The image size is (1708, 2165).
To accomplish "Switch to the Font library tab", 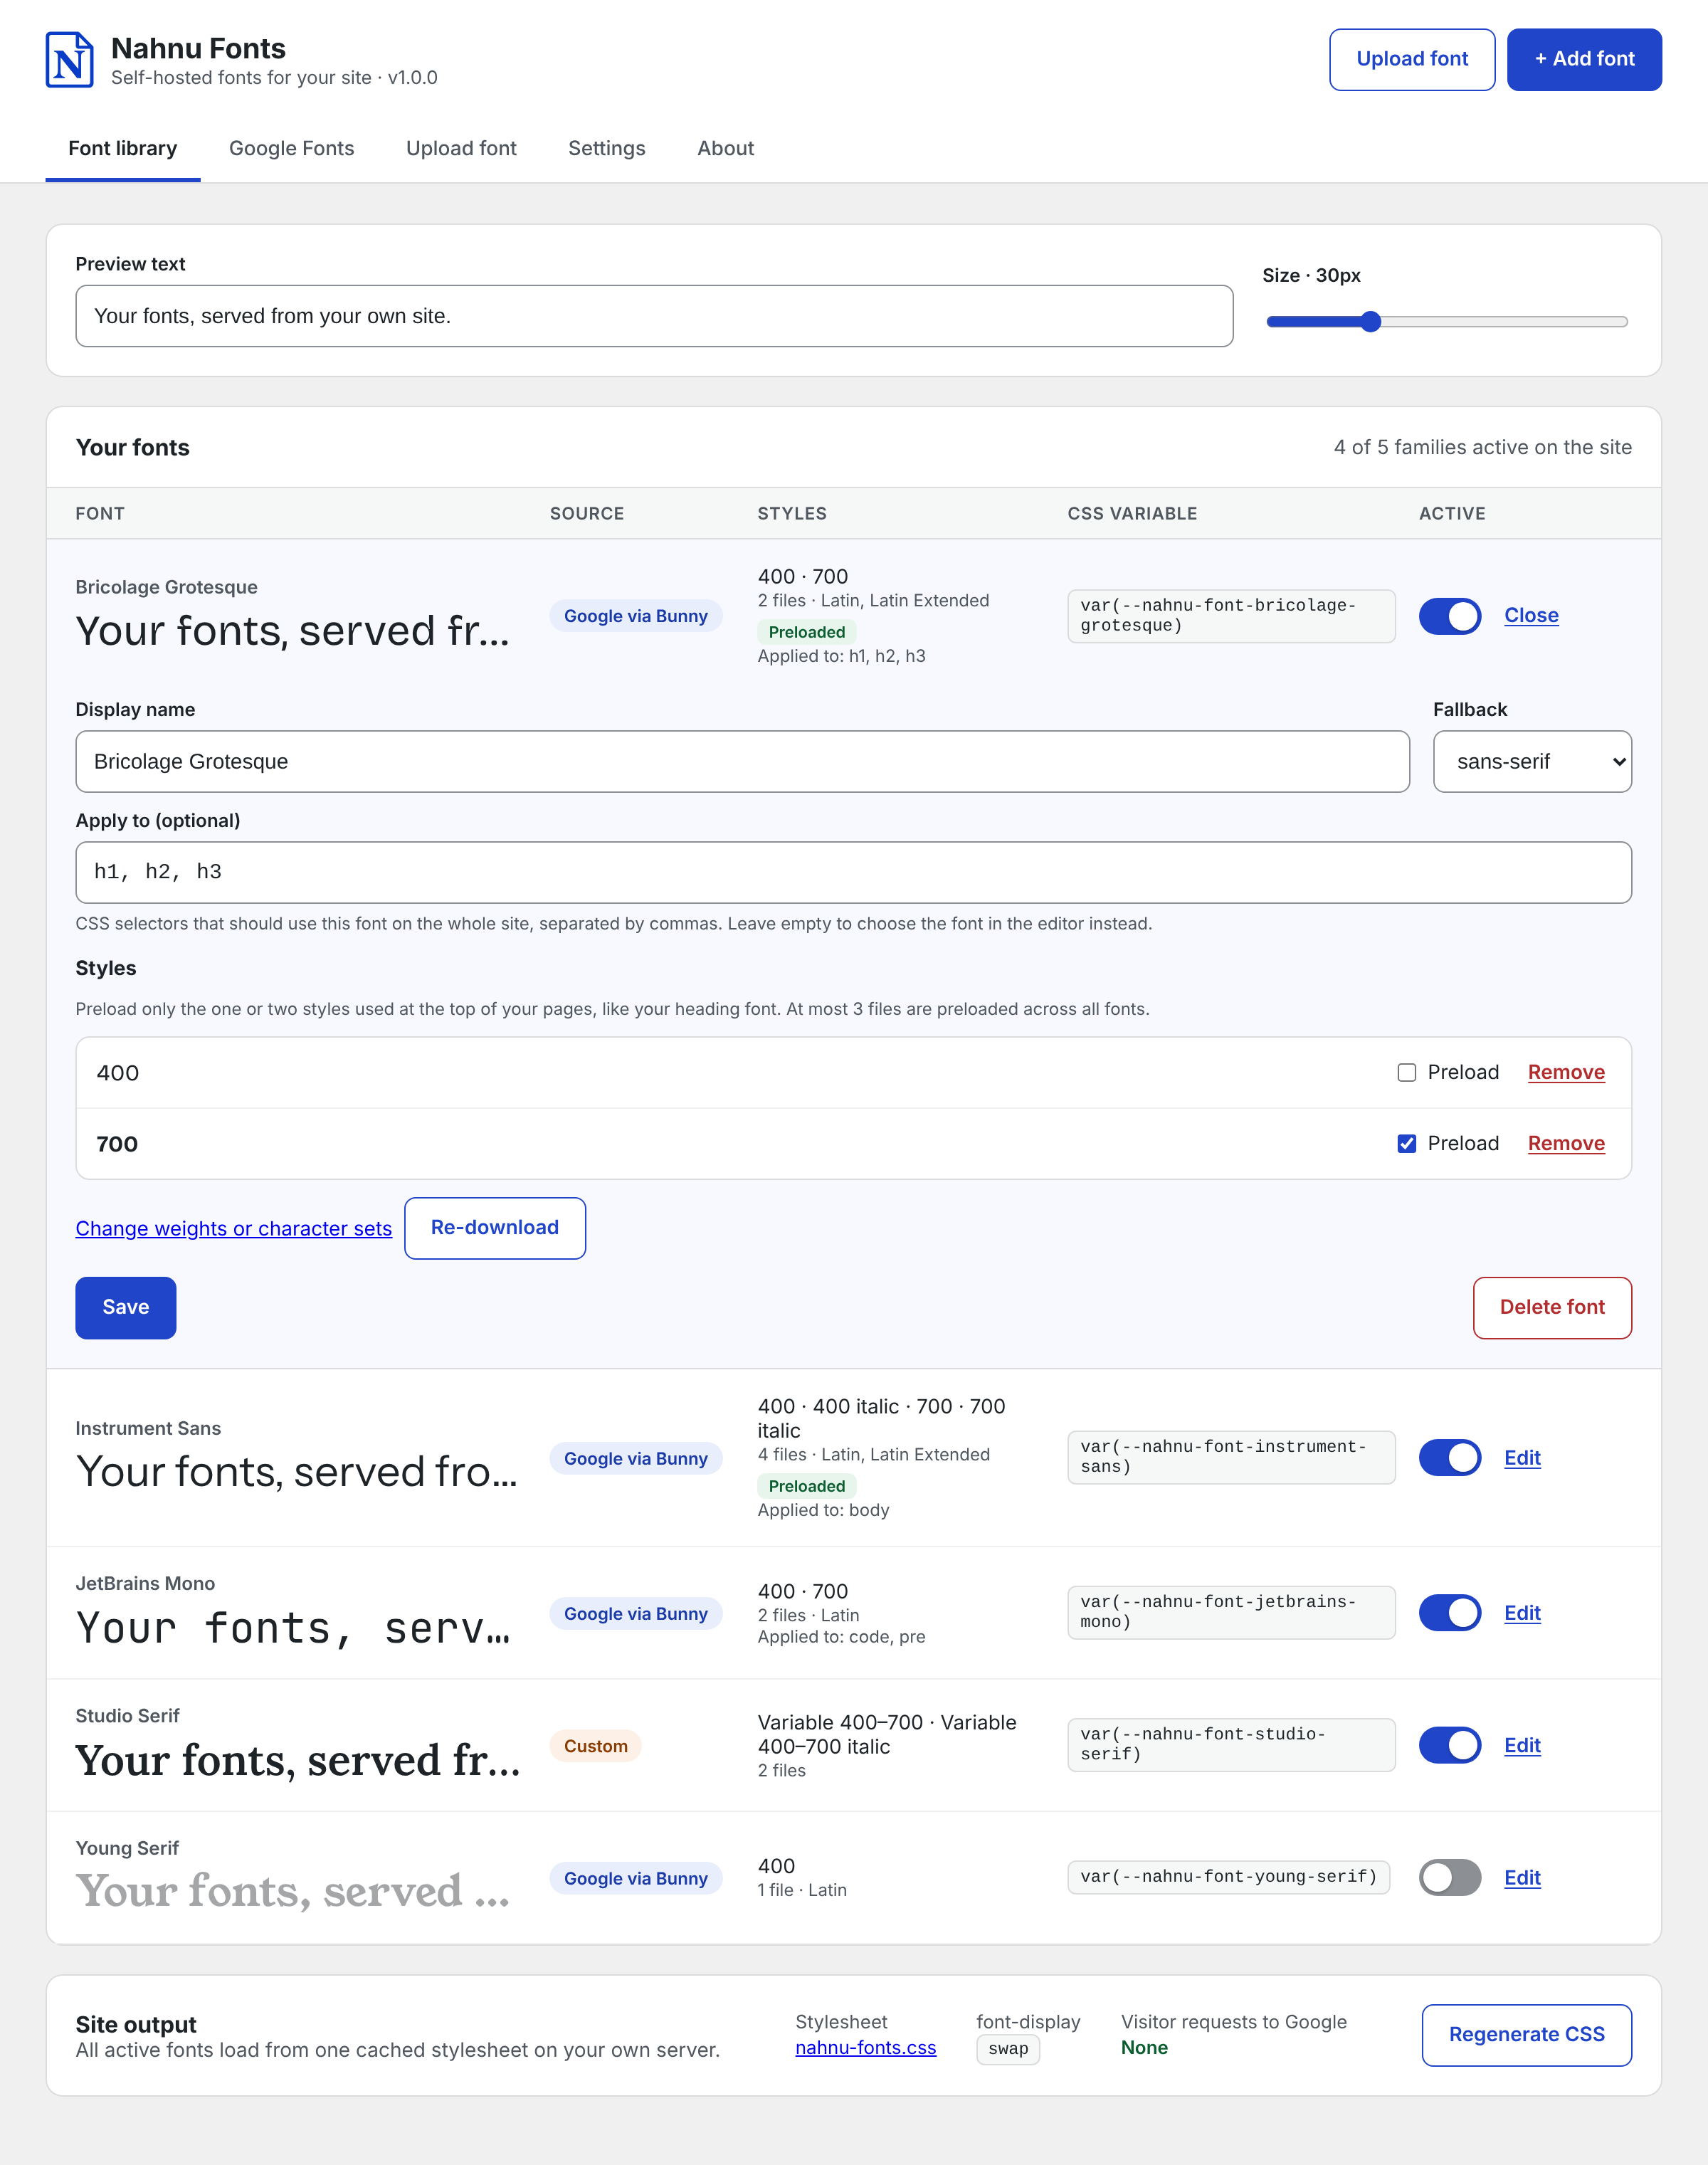I will (122, 148).
